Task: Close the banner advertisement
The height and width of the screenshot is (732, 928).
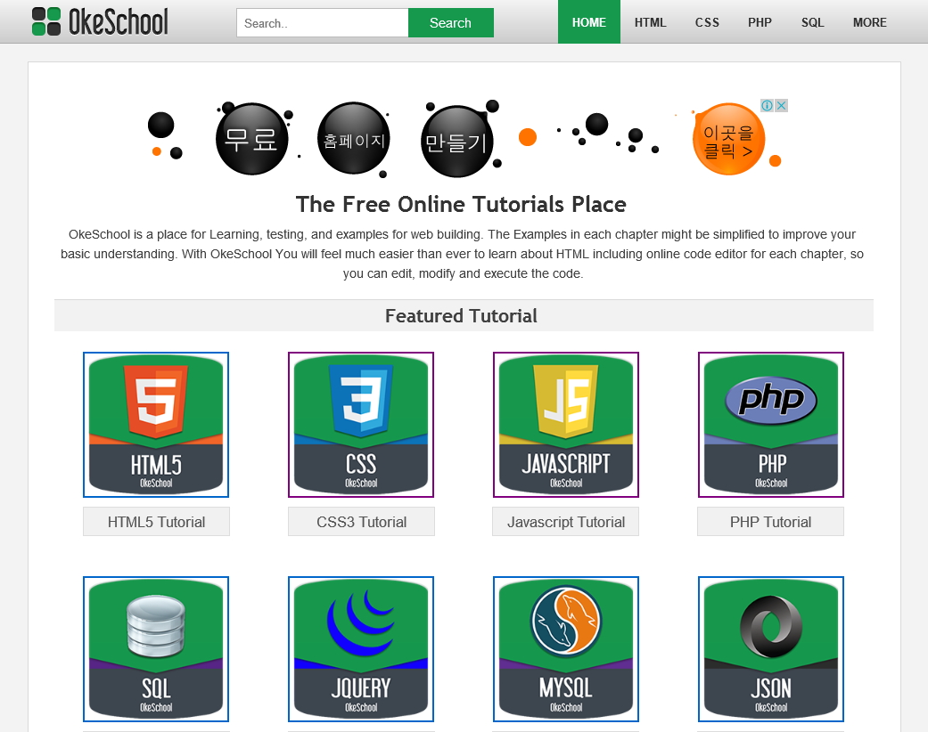Action: (781, 105)
